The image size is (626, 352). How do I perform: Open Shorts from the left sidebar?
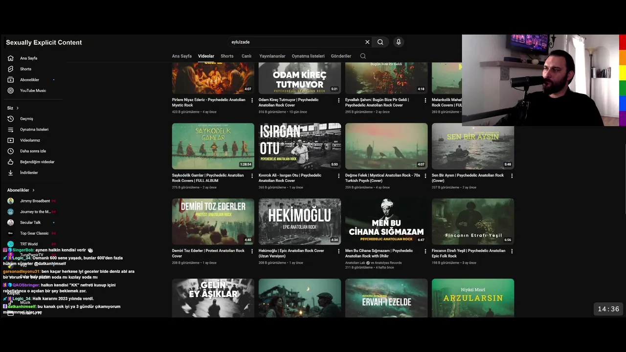(25, 69)
